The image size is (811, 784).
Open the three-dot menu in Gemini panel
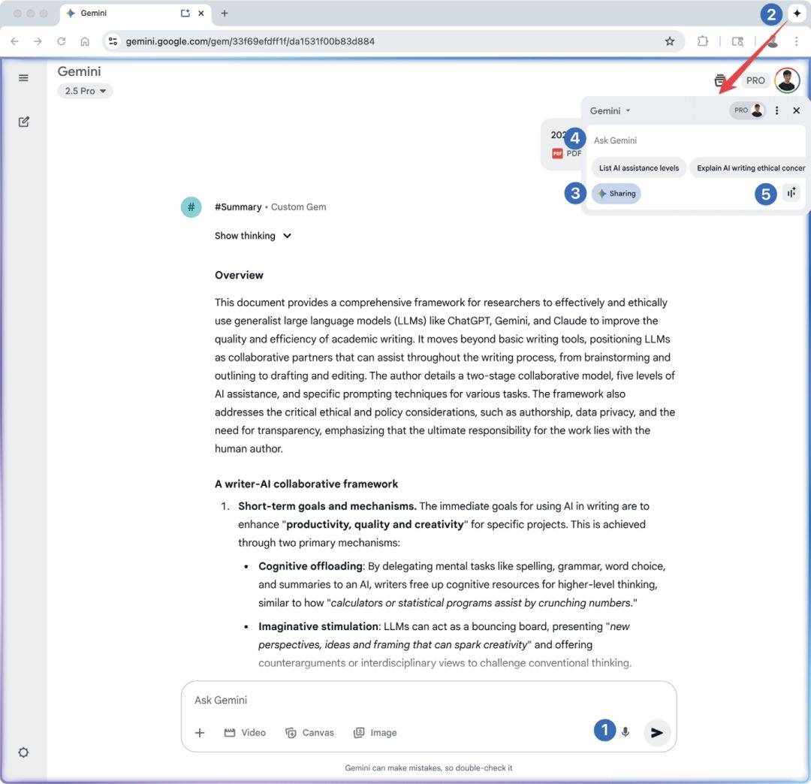[x=777, y=110]
